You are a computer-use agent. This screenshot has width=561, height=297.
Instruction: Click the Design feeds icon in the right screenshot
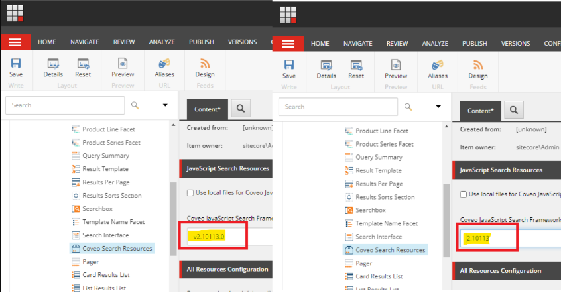(x=478, y=65)
